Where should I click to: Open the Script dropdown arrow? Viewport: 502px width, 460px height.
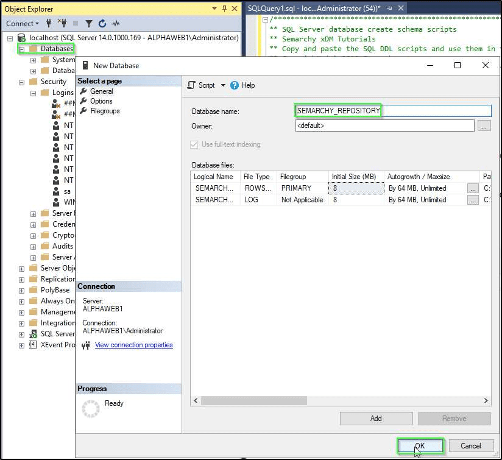223,85
